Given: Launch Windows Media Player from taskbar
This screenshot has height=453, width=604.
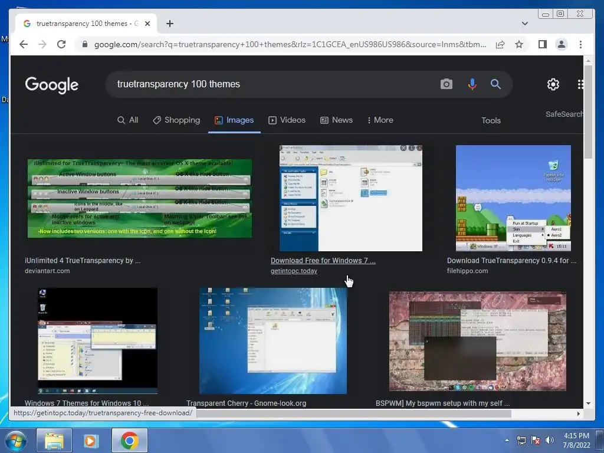Looking at the screenshot, I should (x=91, y=441).
